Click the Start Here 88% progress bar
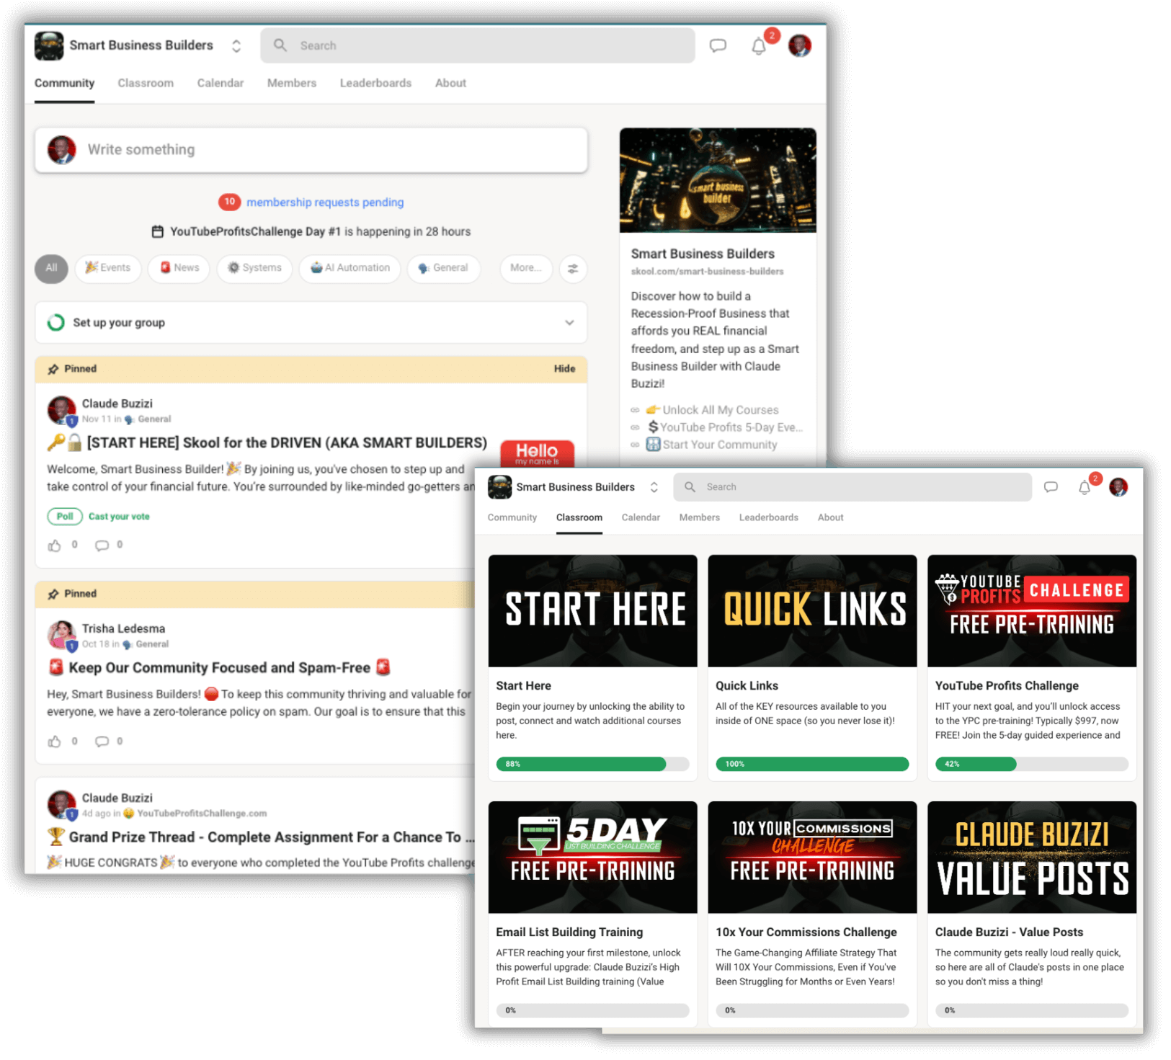 coord(592,765)
